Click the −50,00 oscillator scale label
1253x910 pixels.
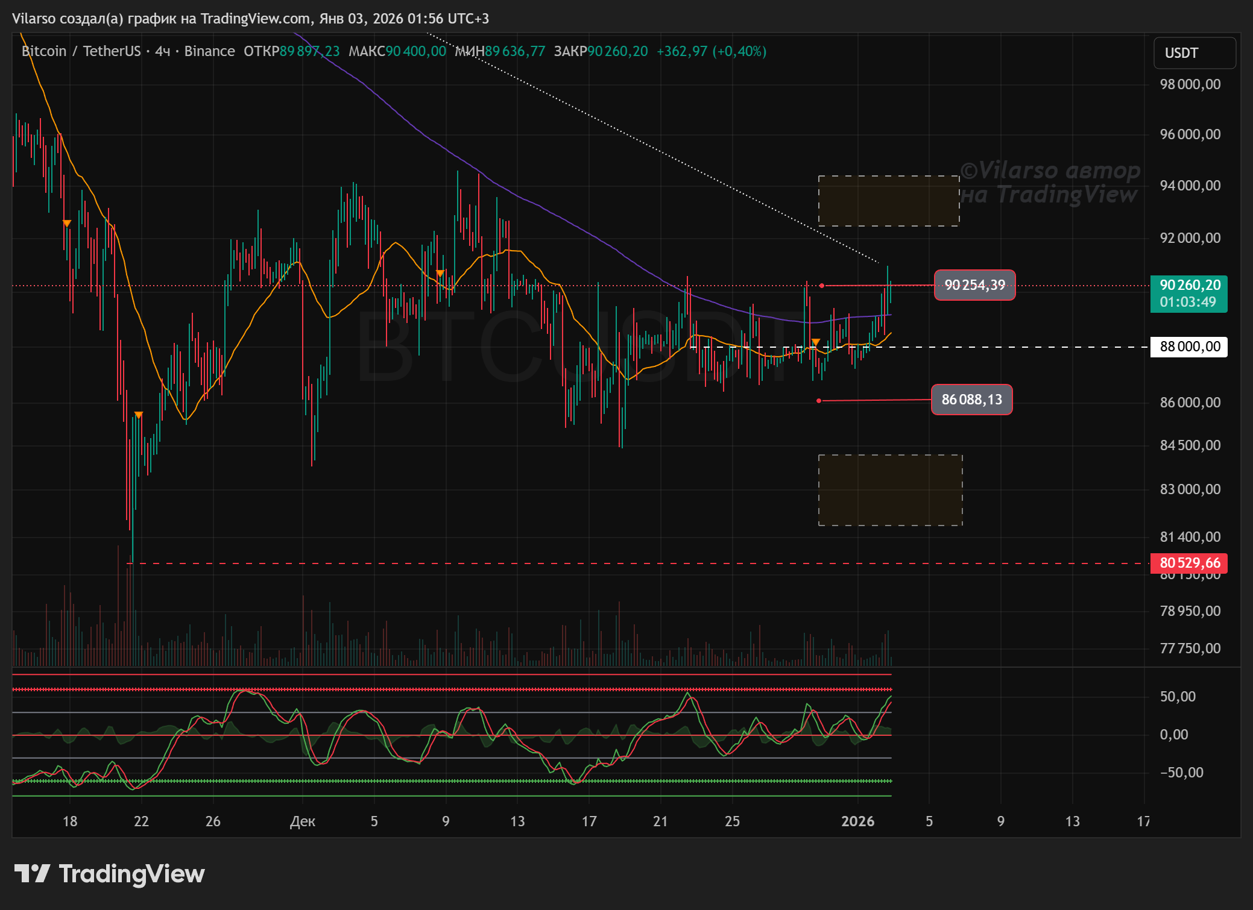[1181, 773]
